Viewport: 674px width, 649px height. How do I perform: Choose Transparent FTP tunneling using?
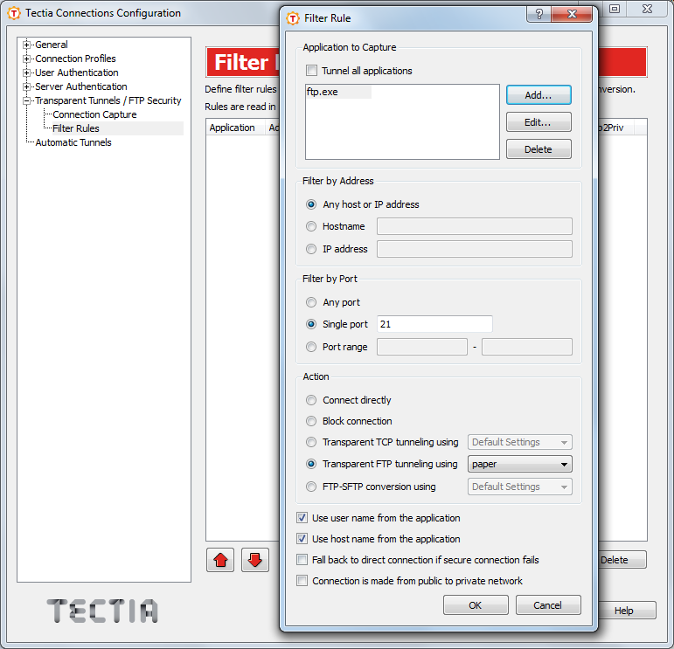[311, 464]
